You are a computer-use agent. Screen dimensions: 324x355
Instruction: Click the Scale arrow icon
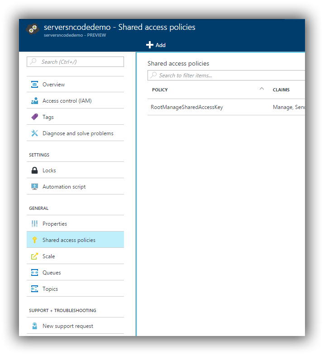(x=34, y=256)
